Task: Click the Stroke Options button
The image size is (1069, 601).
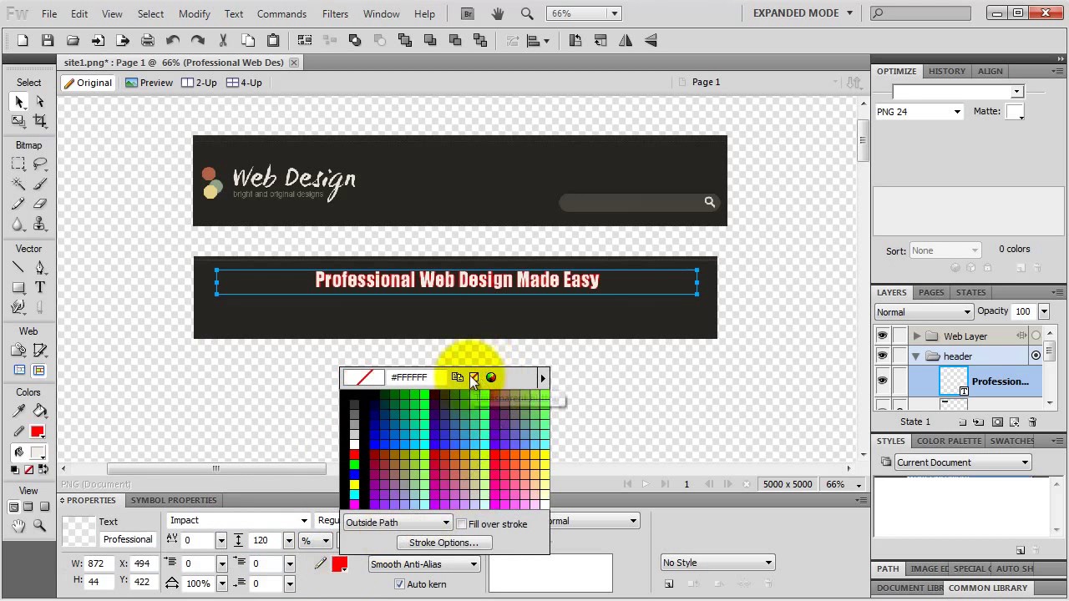Action: [x=443, y=543]
